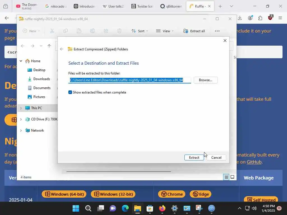Select Desktop in the navigation pane
The height and width of the screenshot is (215, 287).
(39, 70)
